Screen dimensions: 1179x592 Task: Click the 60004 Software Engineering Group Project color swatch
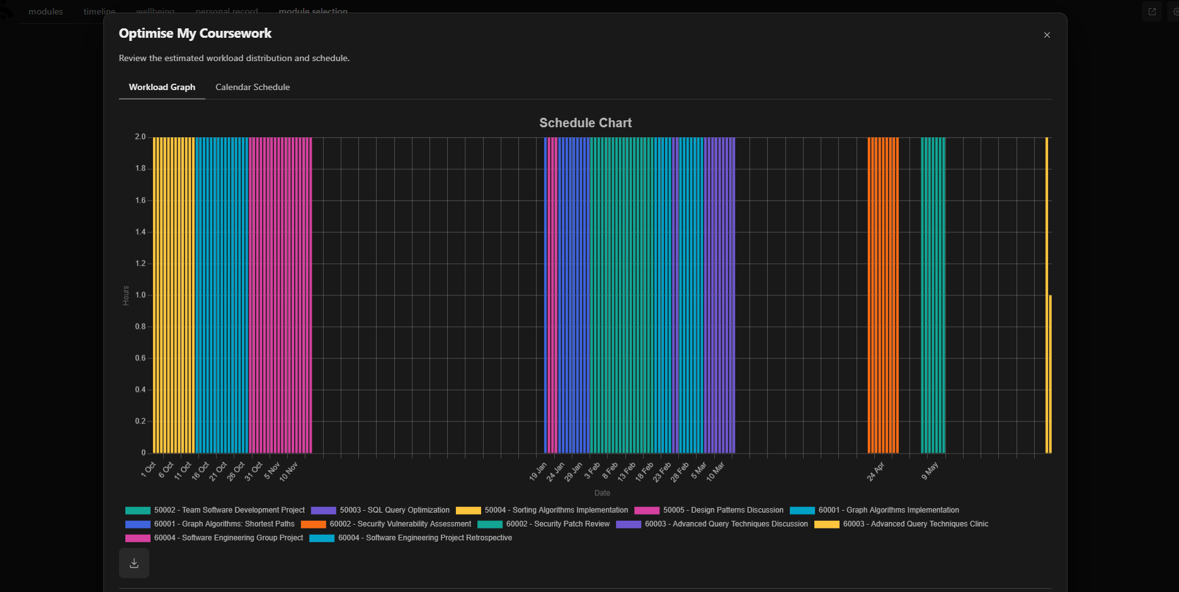click(x=139, y=538)
